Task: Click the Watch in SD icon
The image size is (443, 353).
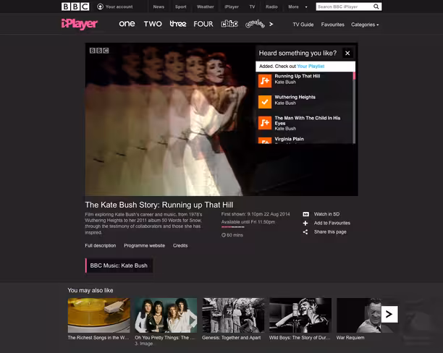Action: [305, 214]
